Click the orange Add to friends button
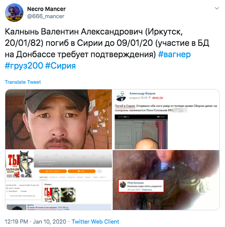Screen dimensions: 225x227 pyautogui.click(x=53, y=171)
